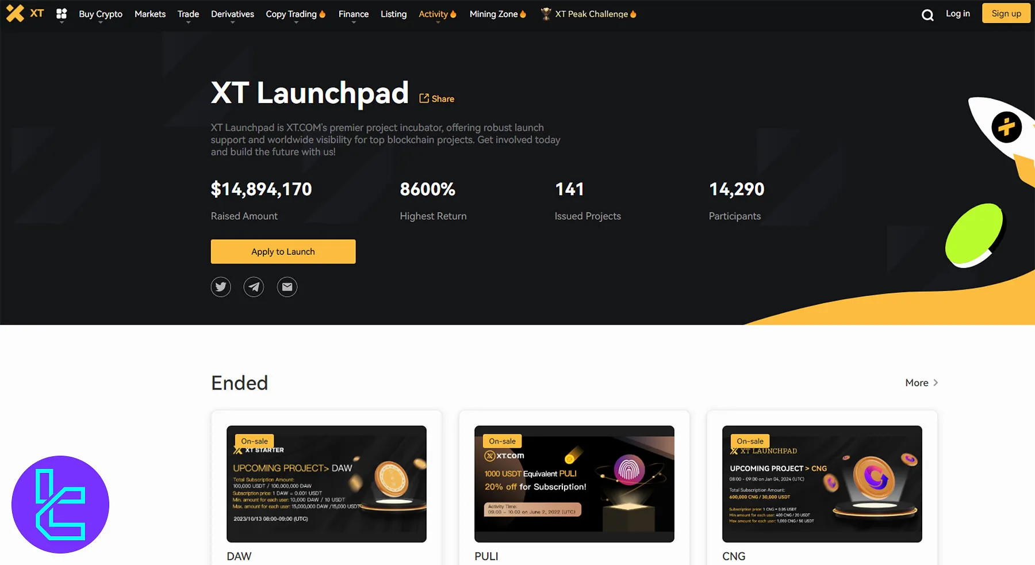The height and width of the screenshot is (565, 1035).
Task: Click the XT logo in the header
Action: (25, 13)
